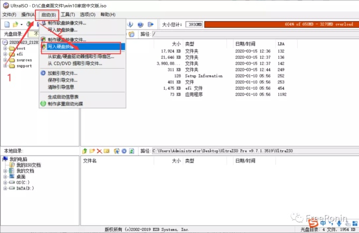Expand the OS(C:) drive node

[5, 183]
